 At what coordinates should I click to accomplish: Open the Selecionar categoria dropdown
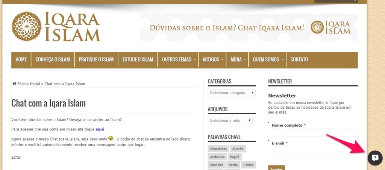coord(232,93)
